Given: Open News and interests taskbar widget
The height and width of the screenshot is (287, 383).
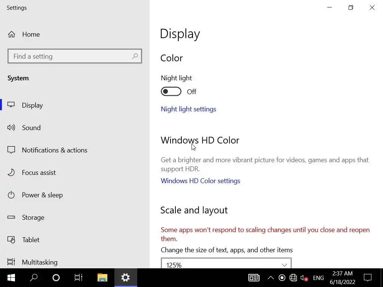Looking at the screenshot, I should pos(254,278).
